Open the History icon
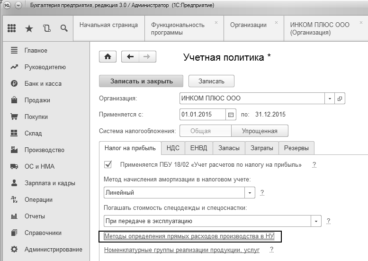The height and width of the screenshot is (261, 368). coord(47,28)
